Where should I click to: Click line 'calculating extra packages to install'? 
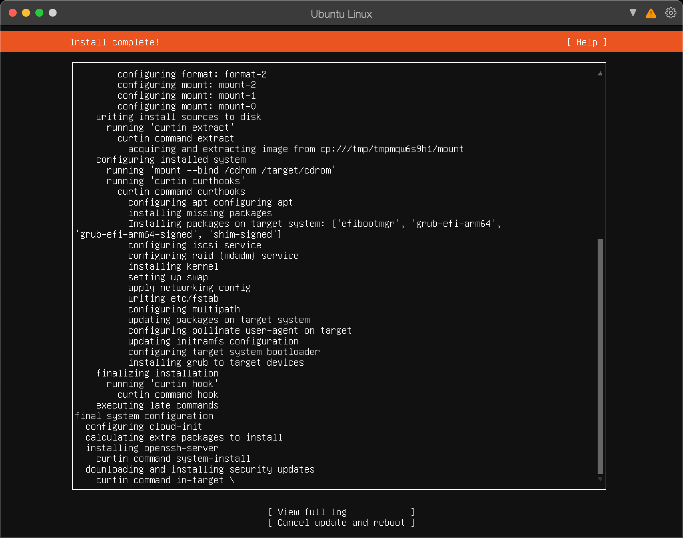[184, 437]
